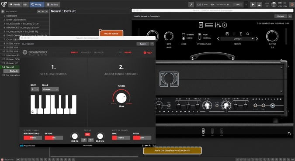
Task: Adjust note tolerance TIME slider
Action: [x=121, y=138]
